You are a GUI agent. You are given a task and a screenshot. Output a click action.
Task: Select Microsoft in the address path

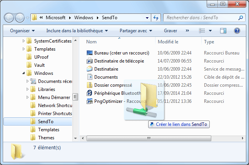point(55,17)
